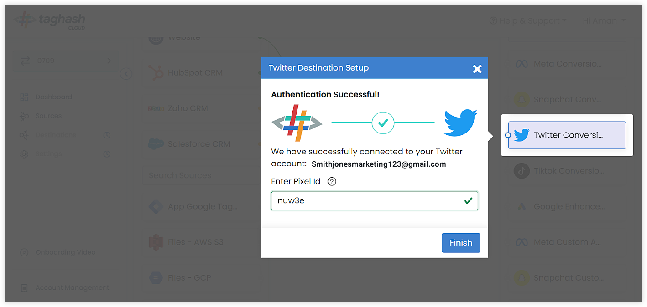Click the Tiktok Conversion destination icon

tap(522, 171)
